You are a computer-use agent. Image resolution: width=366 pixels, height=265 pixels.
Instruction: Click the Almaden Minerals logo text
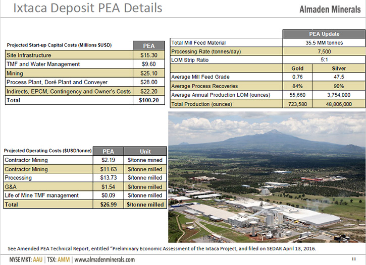pos(330,10)
